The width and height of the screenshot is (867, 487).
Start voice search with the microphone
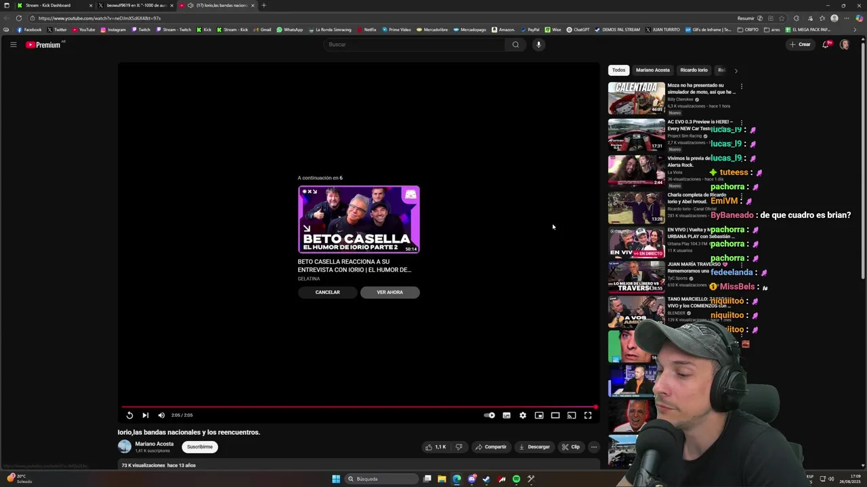(x=538, y=45)
